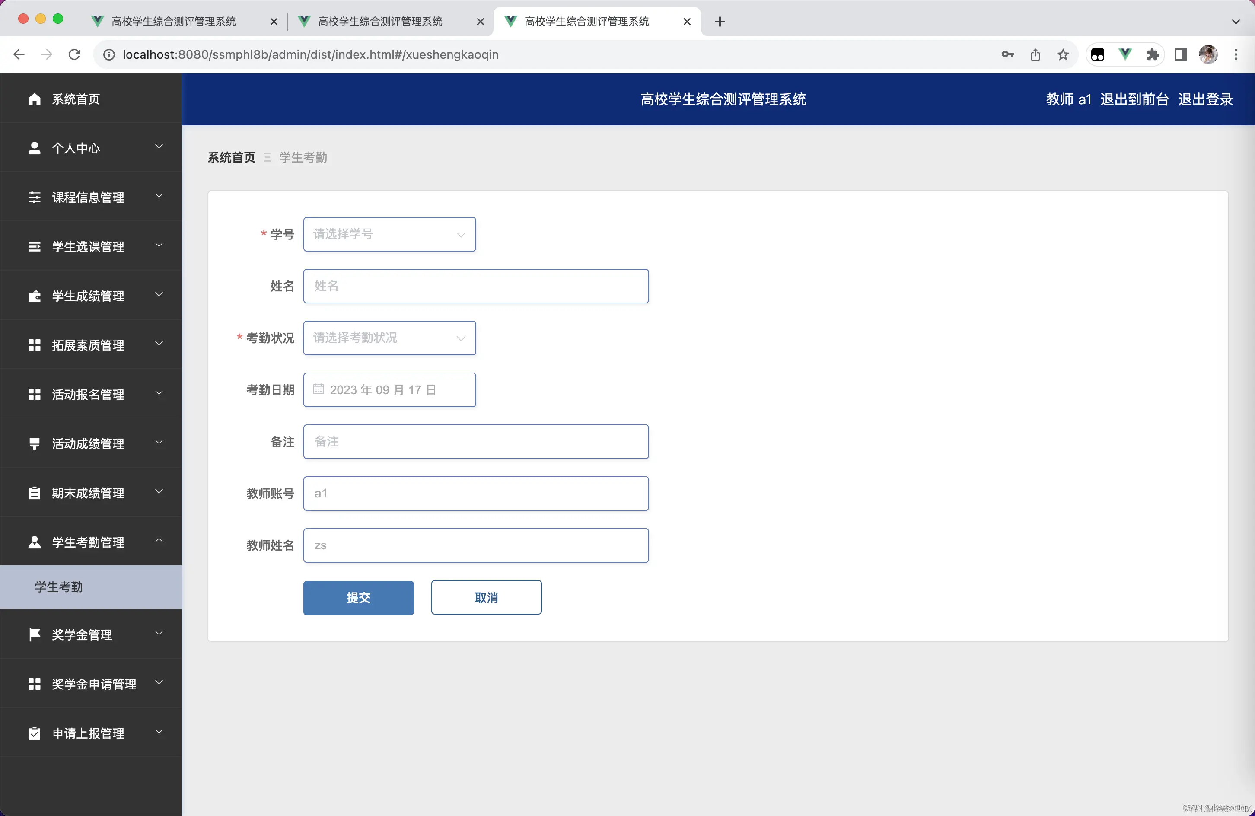Click the 拓展素质管理 grid icon

coord(34,344)
